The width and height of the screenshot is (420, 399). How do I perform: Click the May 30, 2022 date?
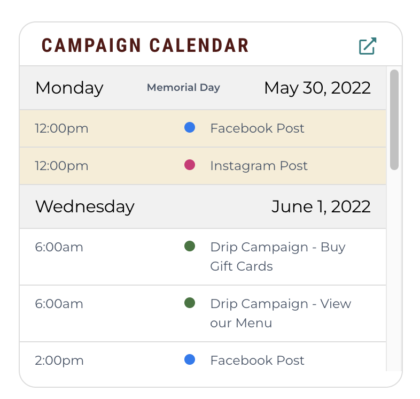(x=317, y=88)
